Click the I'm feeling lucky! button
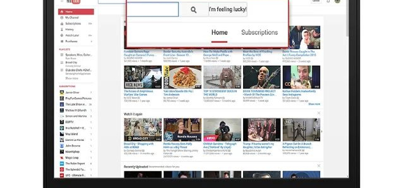Viewport: 406px width, 188px height. coord(228,10)
